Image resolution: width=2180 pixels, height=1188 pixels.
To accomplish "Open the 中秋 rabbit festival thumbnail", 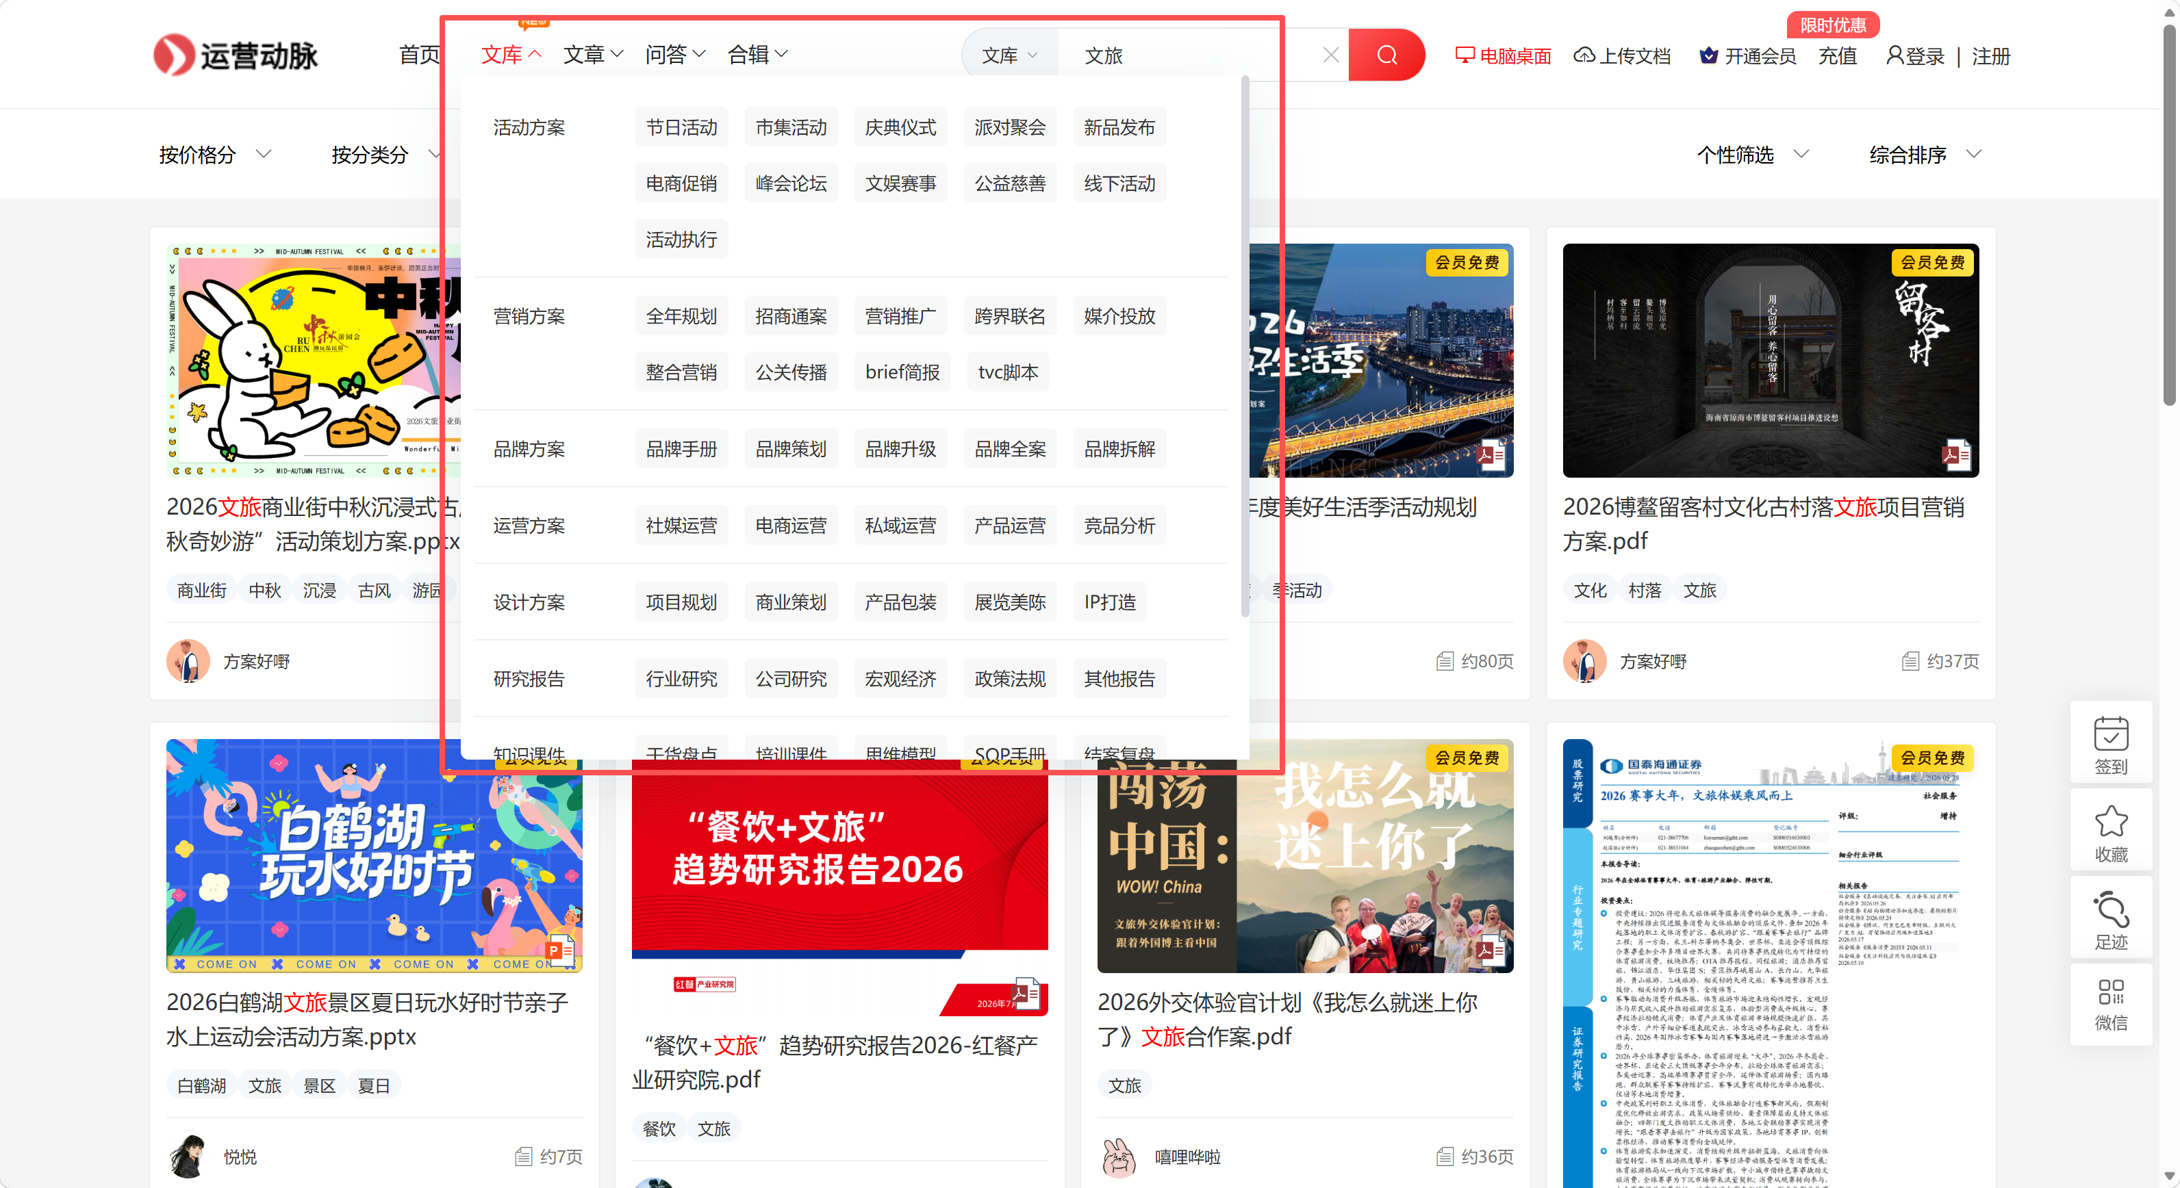I will (x=314, y=360).
